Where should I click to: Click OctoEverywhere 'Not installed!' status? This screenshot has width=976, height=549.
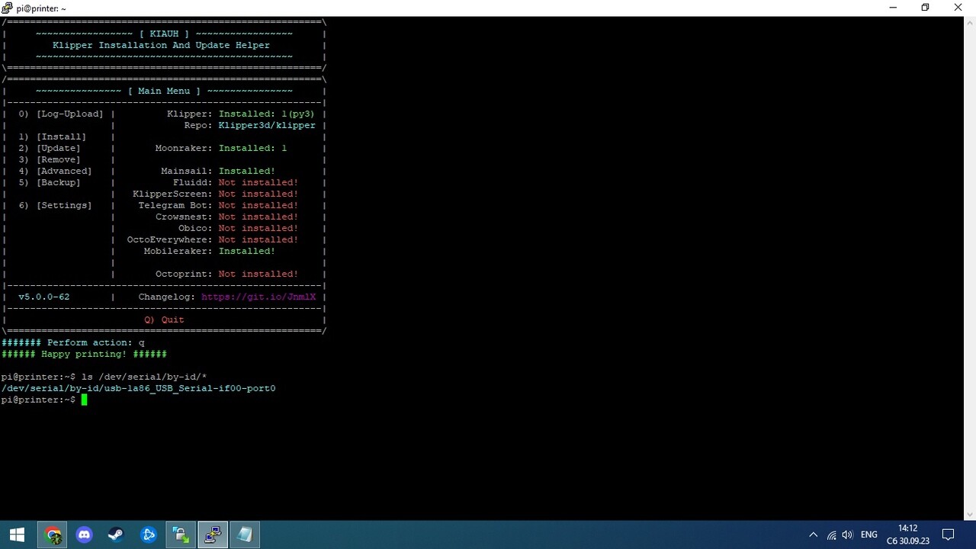(258, 239)
